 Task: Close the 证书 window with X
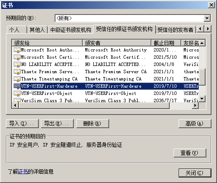click(x=211, y=5)
